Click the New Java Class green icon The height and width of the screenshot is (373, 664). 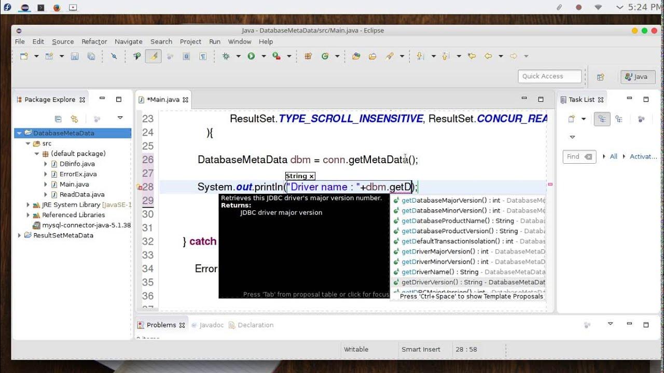[325, 56]
